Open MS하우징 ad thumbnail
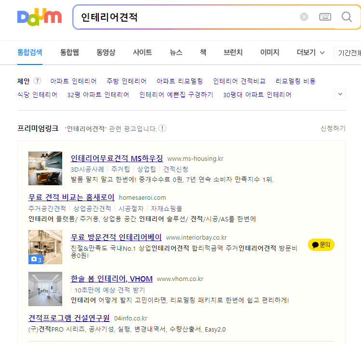 coord(45,168)
